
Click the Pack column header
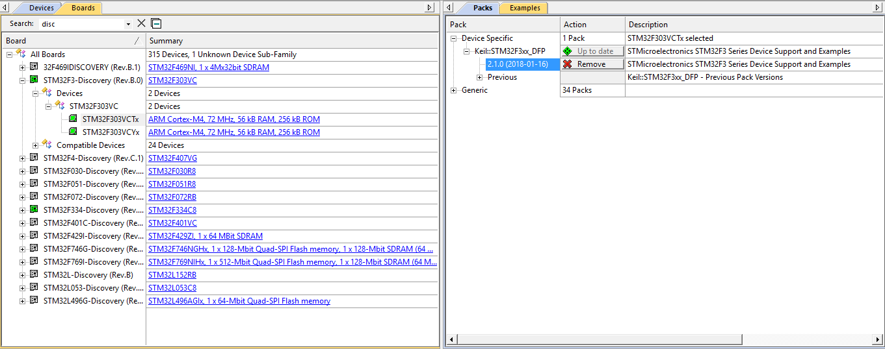point(503,25)
